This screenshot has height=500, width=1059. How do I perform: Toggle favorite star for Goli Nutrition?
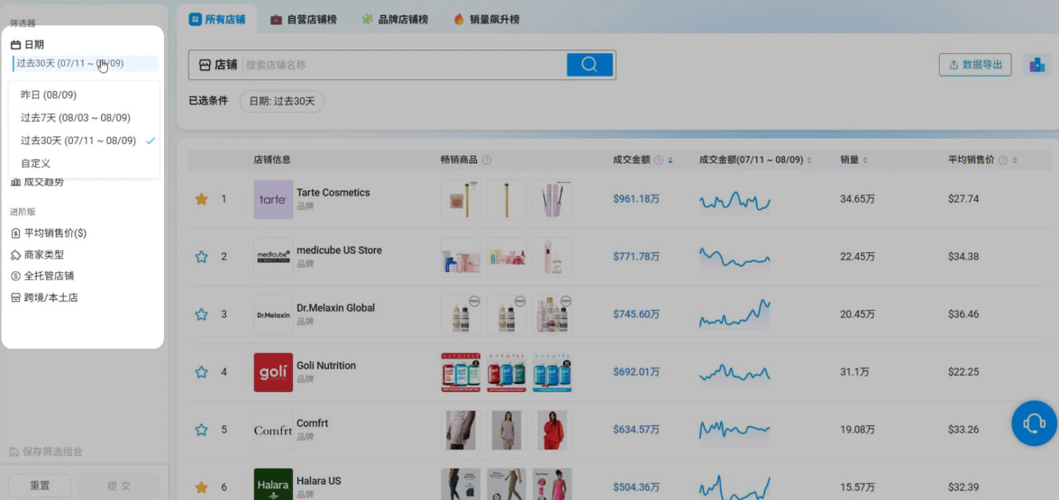pos(201,372)
